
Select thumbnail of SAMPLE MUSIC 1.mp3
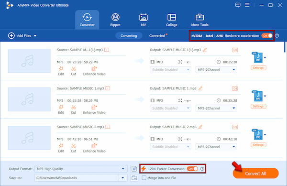tap(29, 99)
